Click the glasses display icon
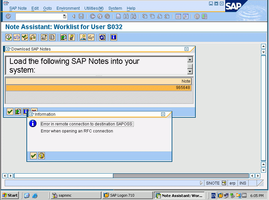The width and height of the screenshot is (269, 200). [x=91, y=37]
